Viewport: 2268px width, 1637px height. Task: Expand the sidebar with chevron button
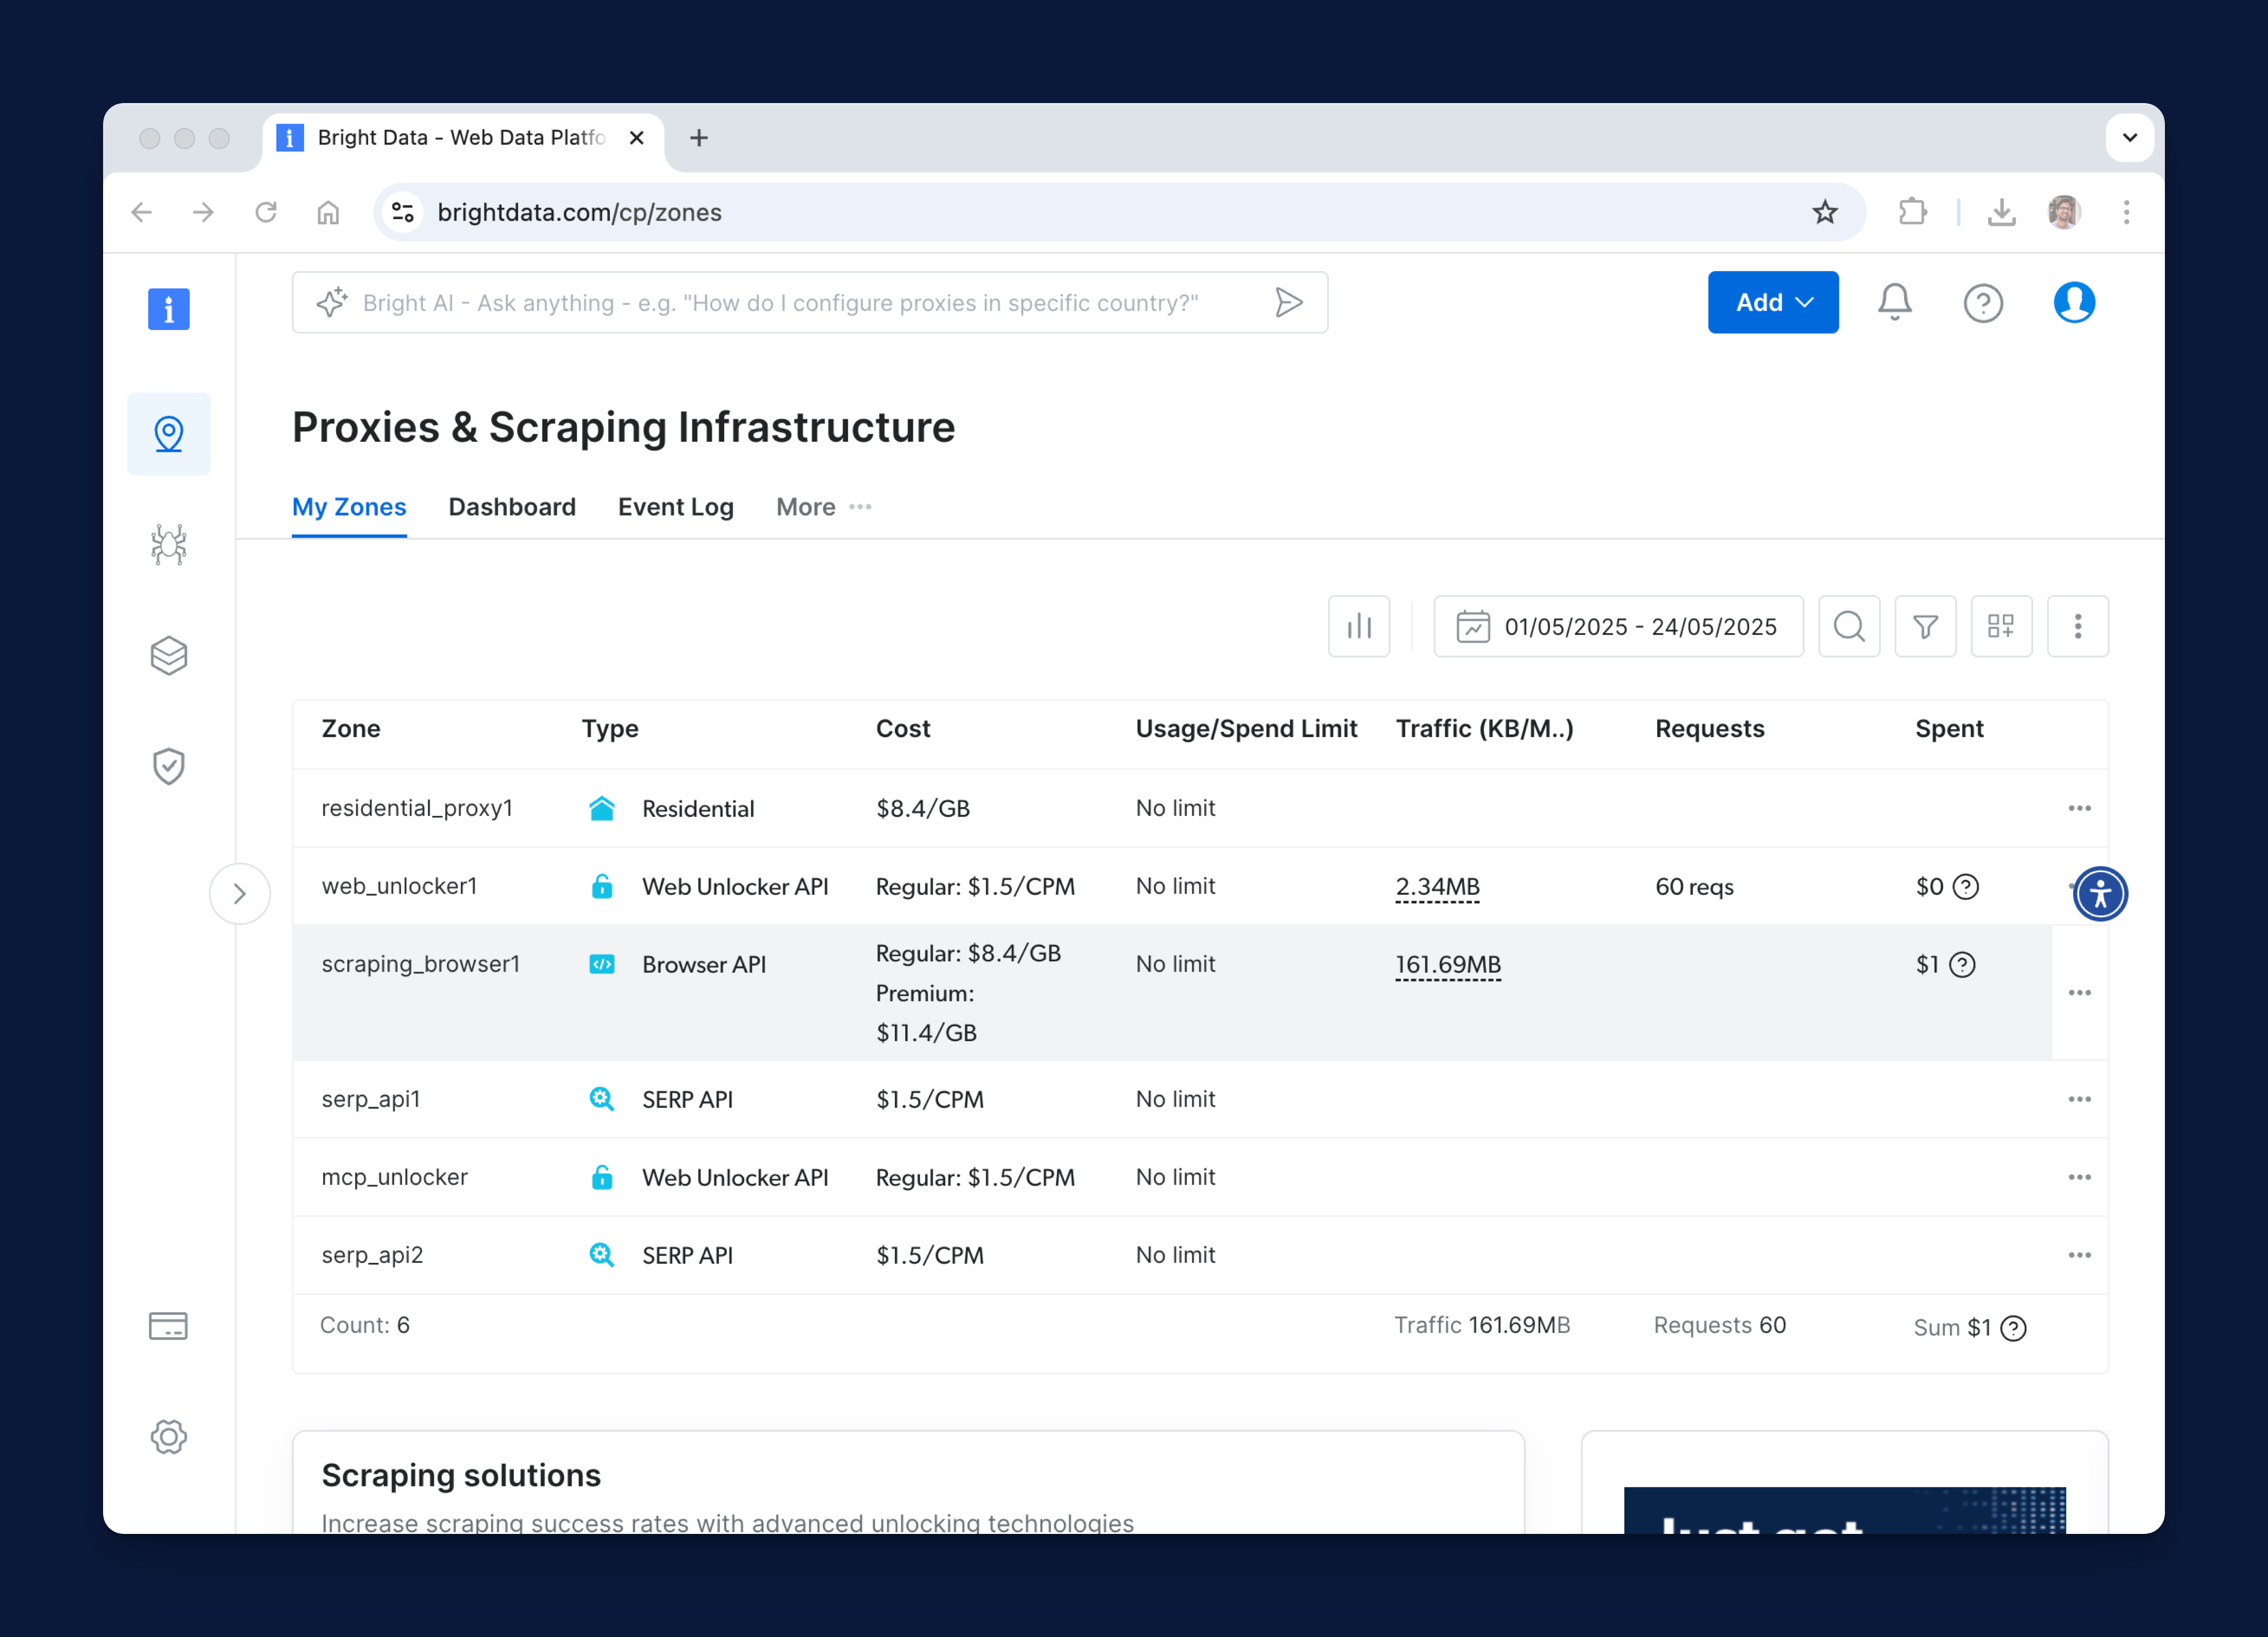click(x=240, y=894)
